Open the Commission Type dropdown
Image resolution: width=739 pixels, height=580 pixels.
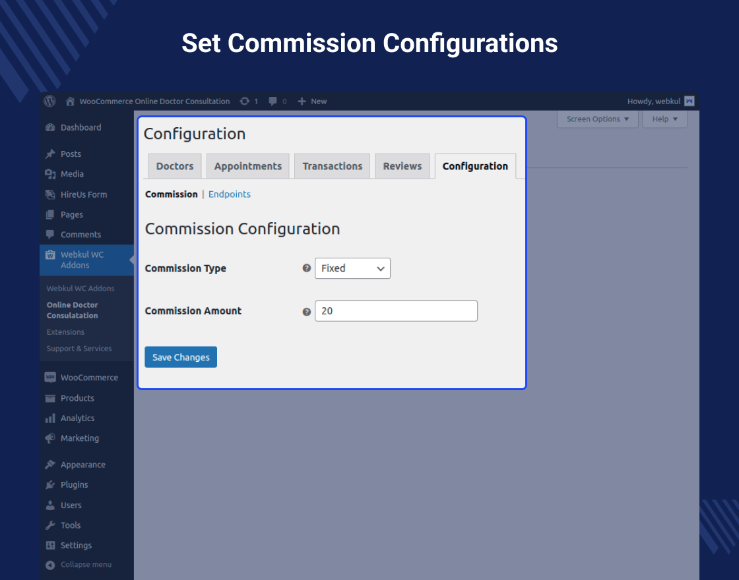coord(352,268)
